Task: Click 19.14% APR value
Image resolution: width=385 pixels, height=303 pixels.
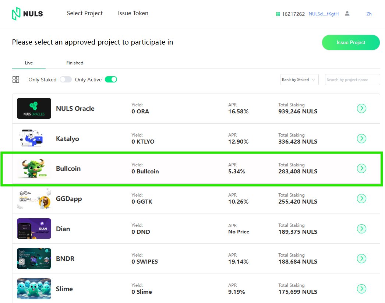Action: coord(238,261)
